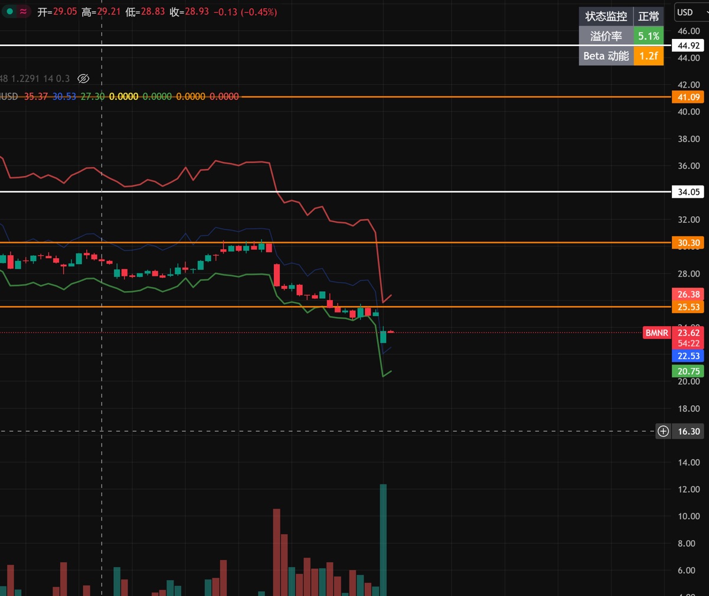Click the 34.05 horizontal line label
Image resolution: width=709 pixels, height=596 pixels.
click(x=688, y=191)
